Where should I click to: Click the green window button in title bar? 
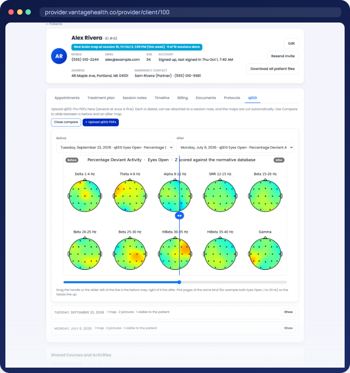[x=28, y=12]
